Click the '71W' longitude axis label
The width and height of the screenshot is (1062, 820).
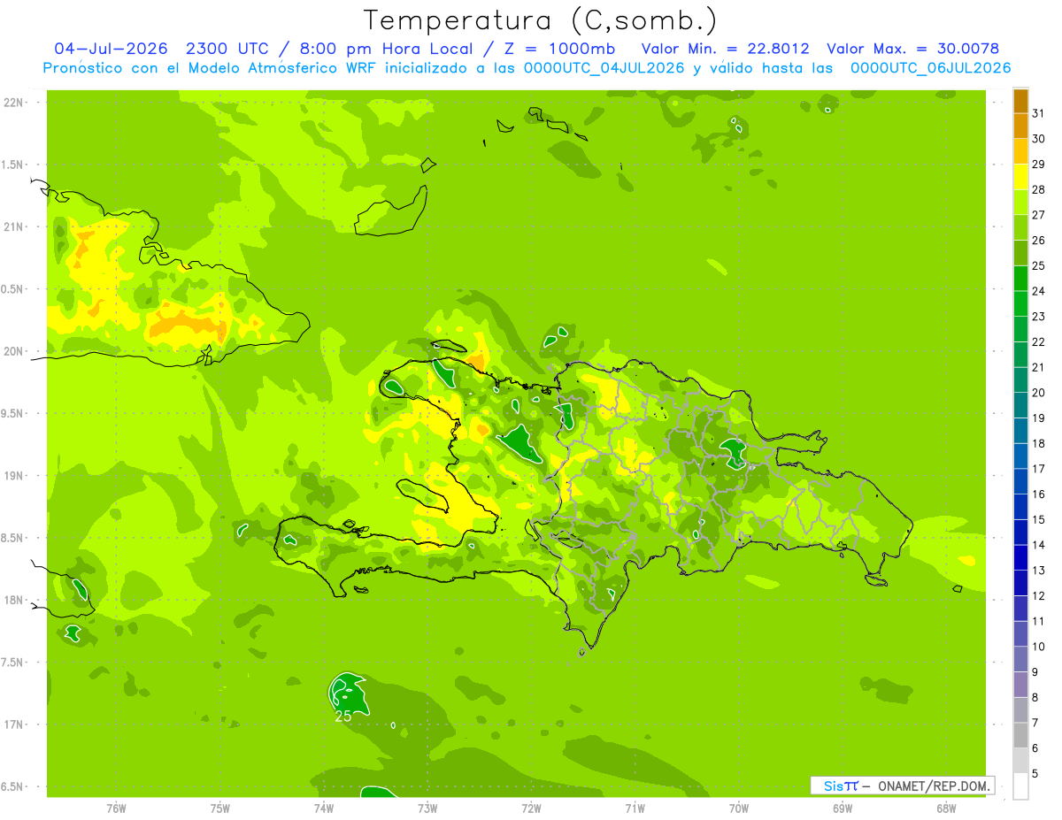pos(635,809)
